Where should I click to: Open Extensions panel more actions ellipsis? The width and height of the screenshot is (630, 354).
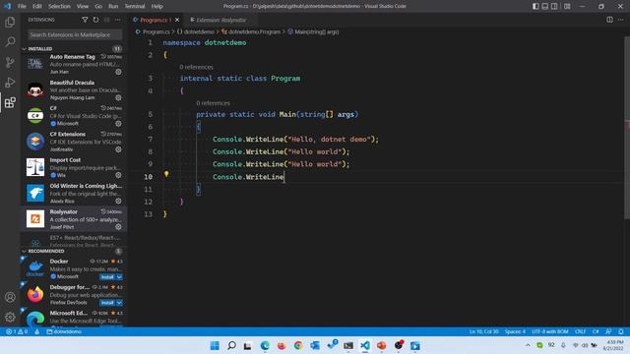coord(117,20)
